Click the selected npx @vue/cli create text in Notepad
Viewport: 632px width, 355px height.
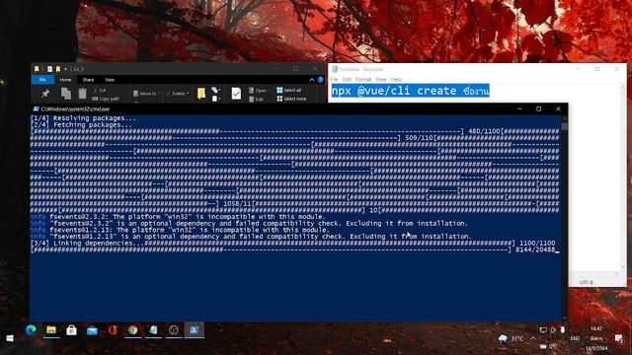tap(411, 91)
